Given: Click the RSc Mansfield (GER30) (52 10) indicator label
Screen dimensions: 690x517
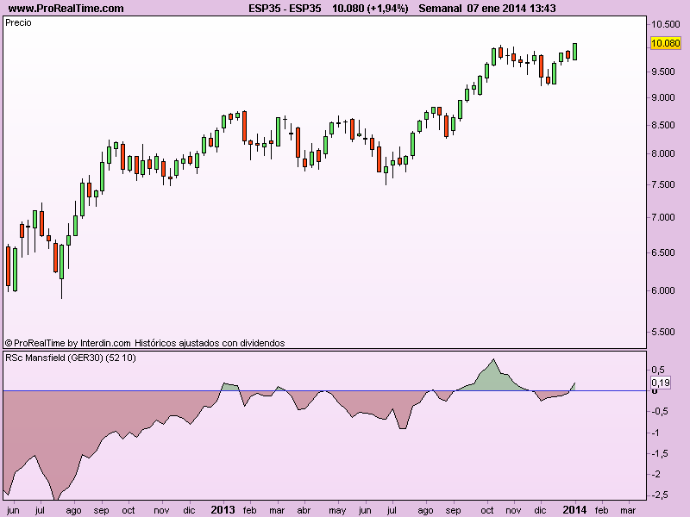Looking at the screenshot, I should 71,358.
